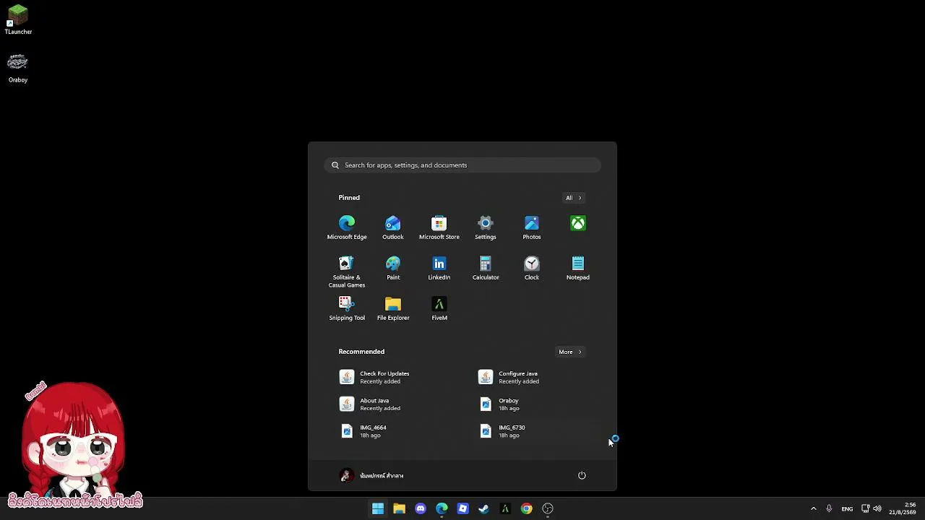Viewport: 925px width, 520px height.
Task: Start Solitaire & Casual Games
Action: [x=347, y=271]
